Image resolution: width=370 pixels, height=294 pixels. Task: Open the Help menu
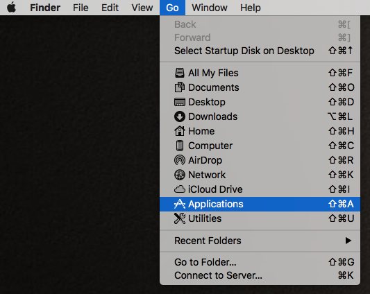click(251, 8)
